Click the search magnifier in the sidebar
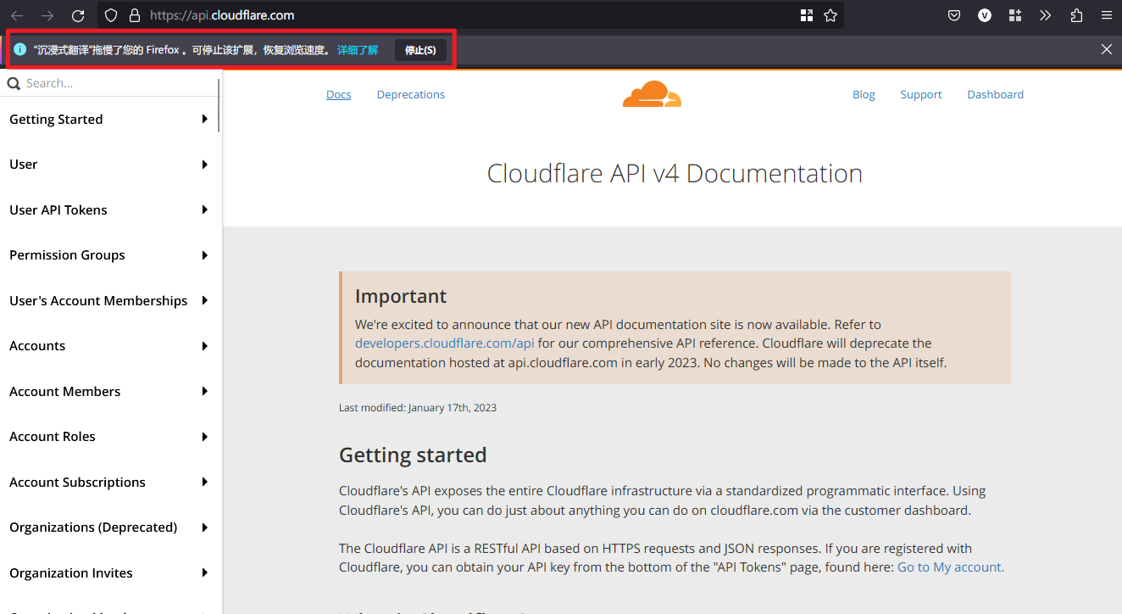The height and width of the screenshot is (614, 1122). [13, 82]
